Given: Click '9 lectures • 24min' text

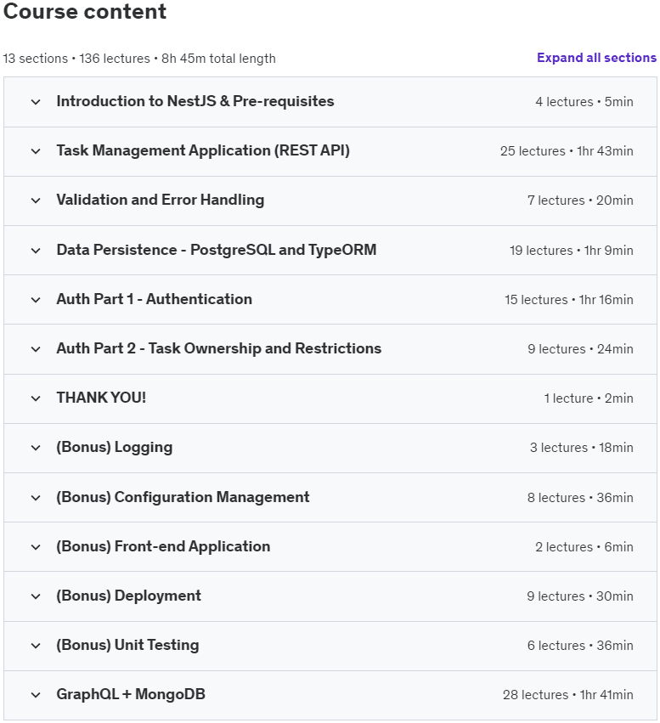Looking at the screenshot, I should coord(580,349).
